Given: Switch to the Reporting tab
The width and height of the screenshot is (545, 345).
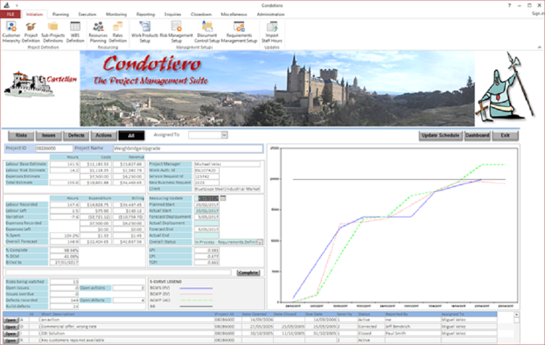Looking at the screenshot, I should click(145, 15).
